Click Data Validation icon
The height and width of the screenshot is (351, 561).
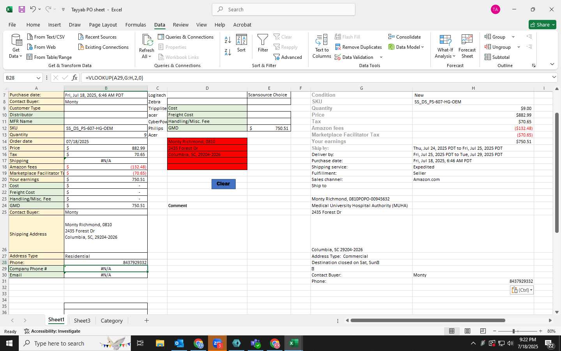coord(354,57)
